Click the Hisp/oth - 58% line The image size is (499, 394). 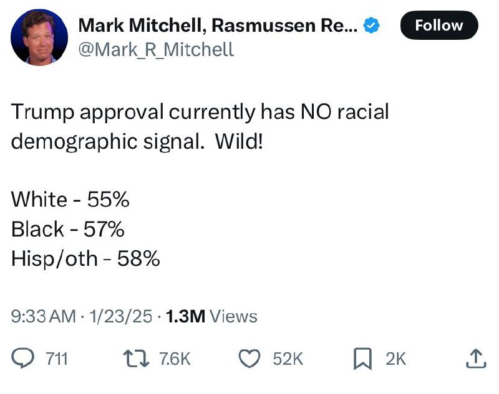tap(85, 258)
